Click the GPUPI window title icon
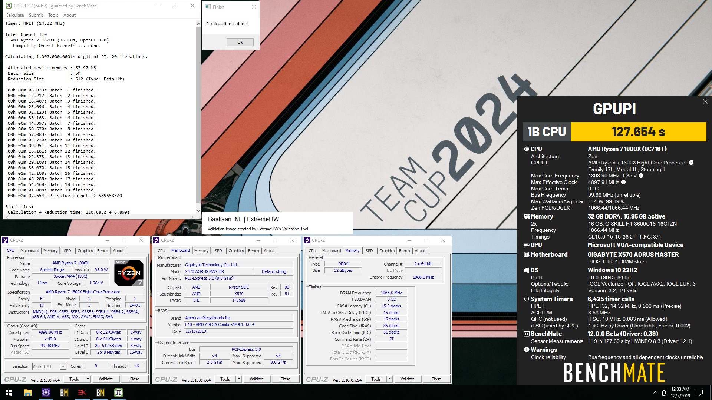Viewport: 712px width, 400px height. click(x=9, y=6)
